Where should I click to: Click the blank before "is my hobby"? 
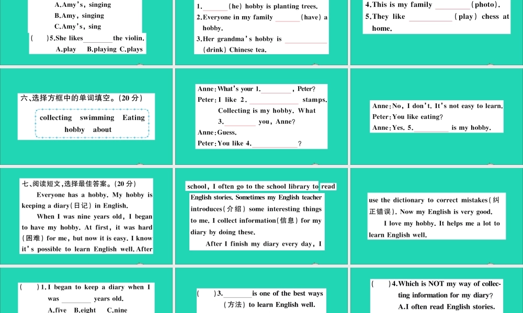click(431, 128)
